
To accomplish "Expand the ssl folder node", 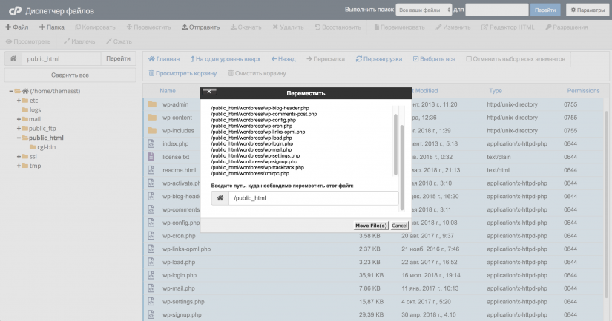I will pyautogui.click(x=19, y=156).
